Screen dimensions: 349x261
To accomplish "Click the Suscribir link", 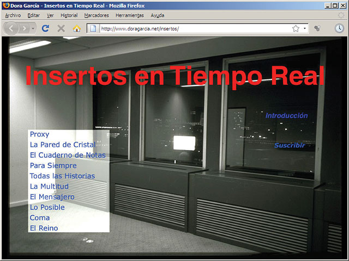I will pyautogui.click(x=290, y=145).
